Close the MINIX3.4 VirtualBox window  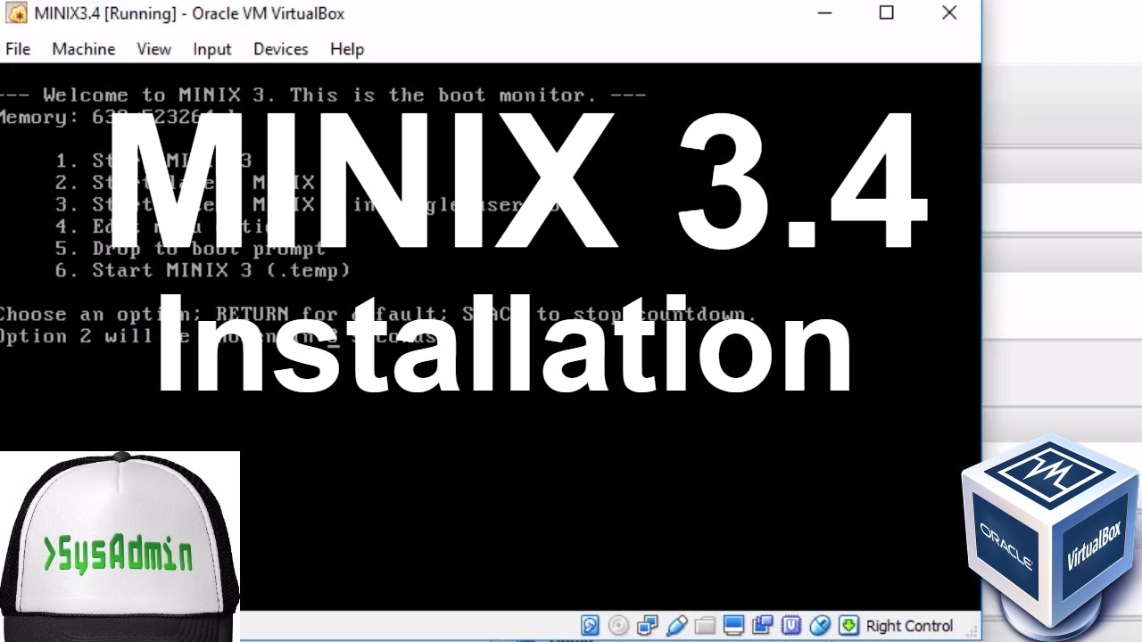(x=949, y=13)
